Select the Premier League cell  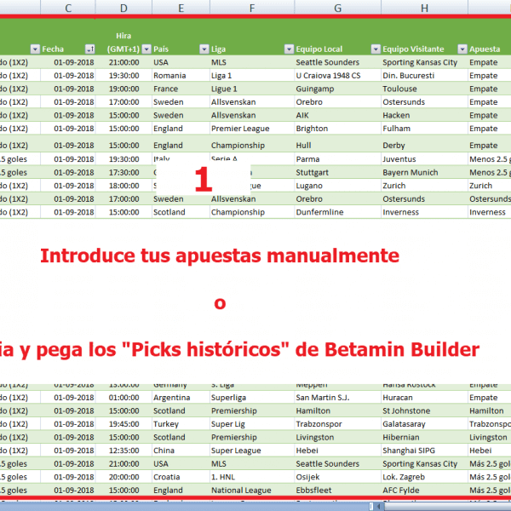click(252, 129)
